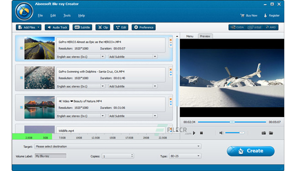The width and height of the screenshot is (296, 171).
Task: Open the Clip tool
Action: [103, 27]
